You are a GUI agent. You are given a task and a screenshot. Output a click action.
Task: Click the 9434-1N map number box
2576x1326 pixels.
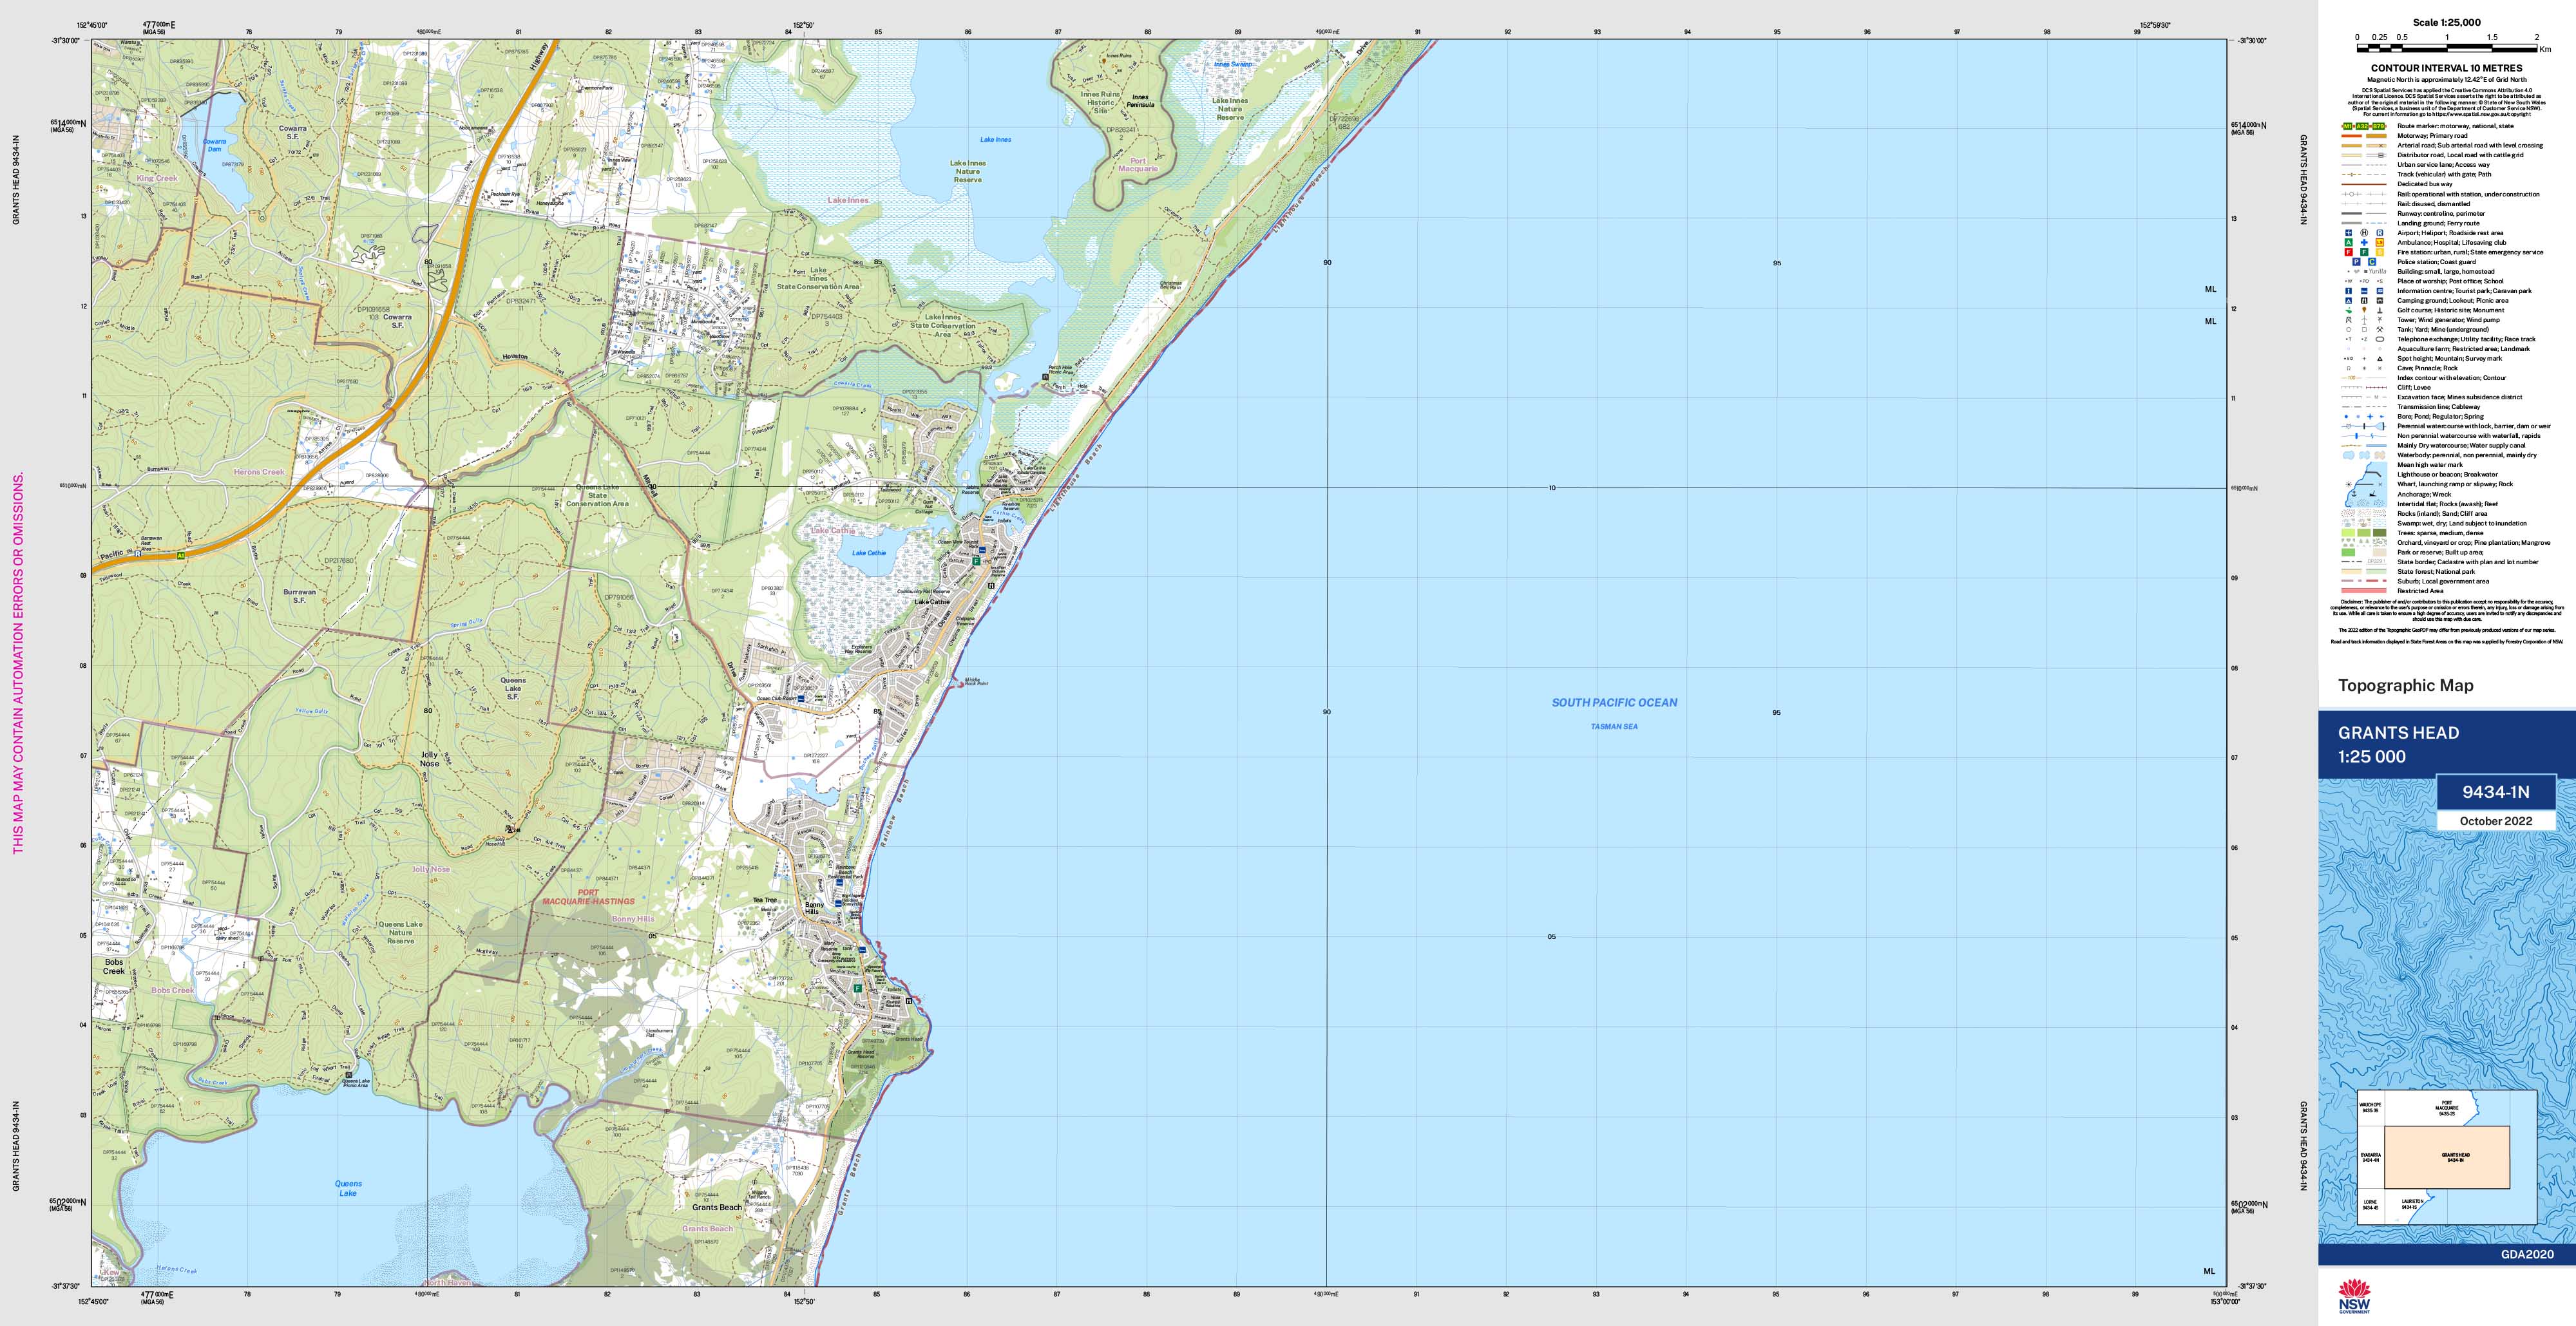click(x=2495, y=792)
